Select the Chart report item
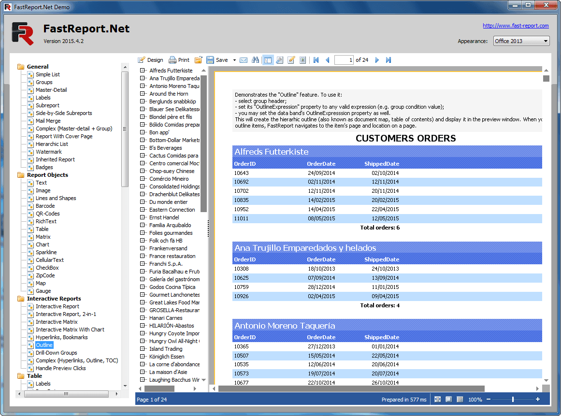This screenshot has width=561, height=416. click(43, 244)
